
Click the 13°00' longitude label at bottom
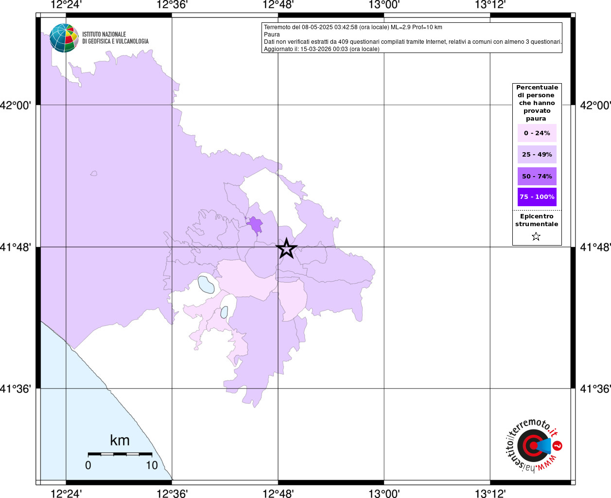tap(384, 494)
